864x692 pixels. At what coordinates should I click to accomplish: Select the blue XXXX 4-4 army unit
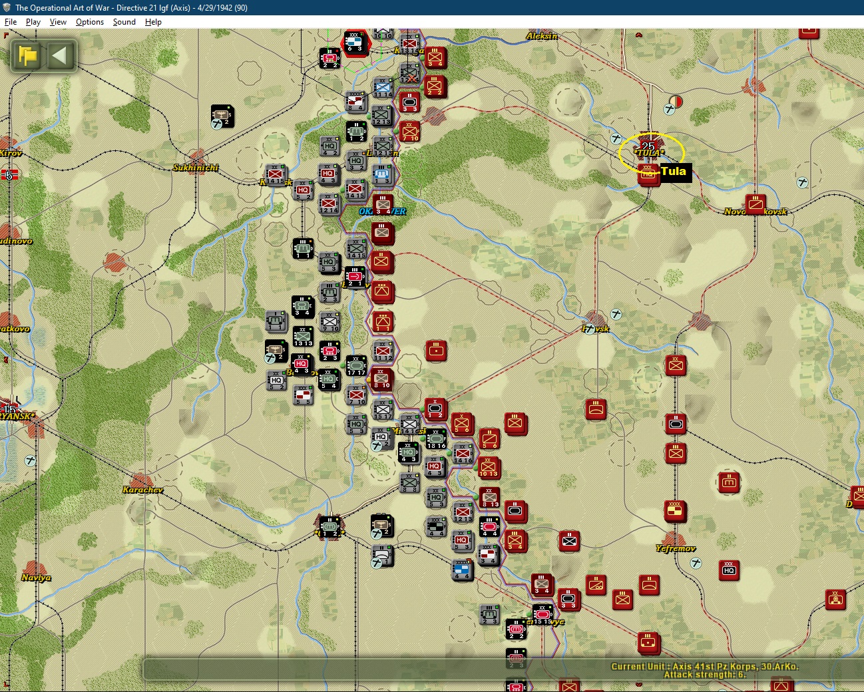[462, 570]
